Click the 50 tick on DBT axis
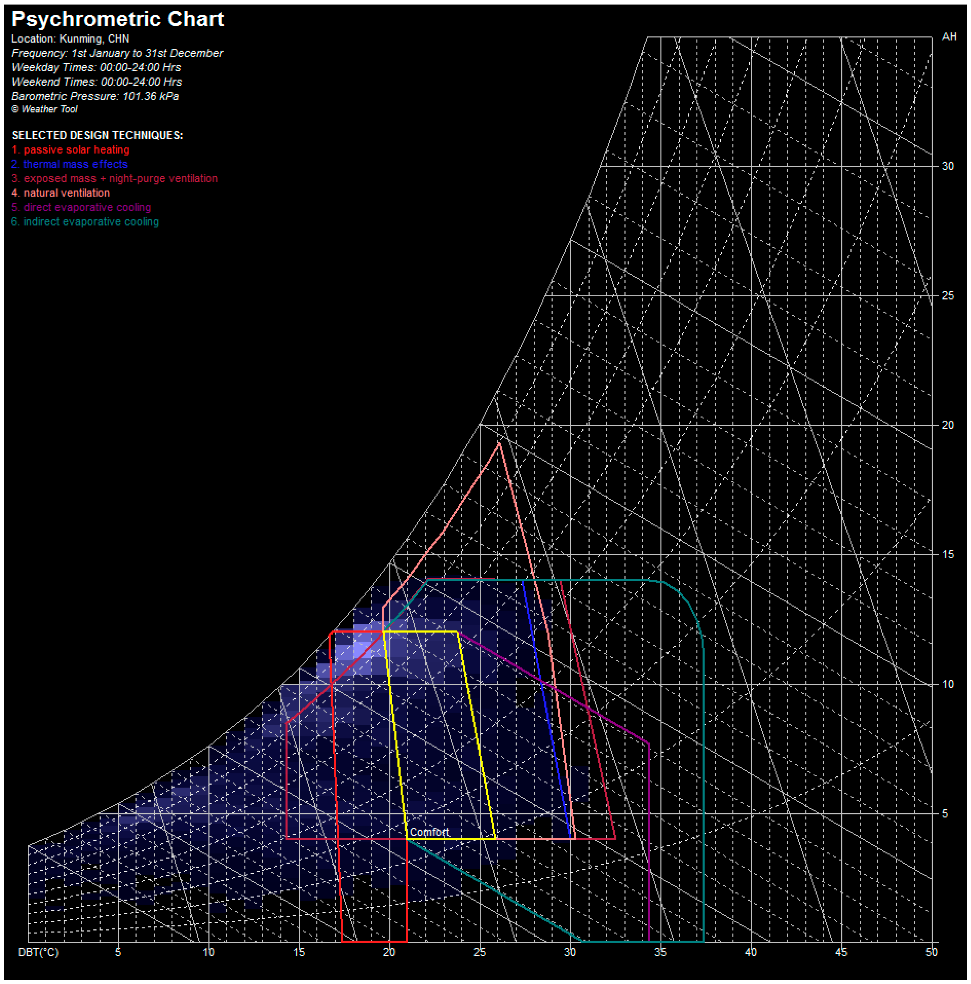The width and height of the screenshot is (971, 984). click(x=931, y=952)
